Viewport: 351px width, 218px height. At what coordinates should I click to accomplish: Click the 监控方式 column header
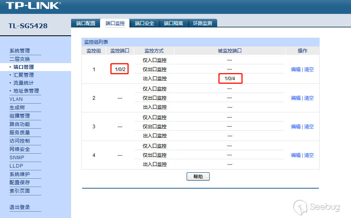(154, 51)
